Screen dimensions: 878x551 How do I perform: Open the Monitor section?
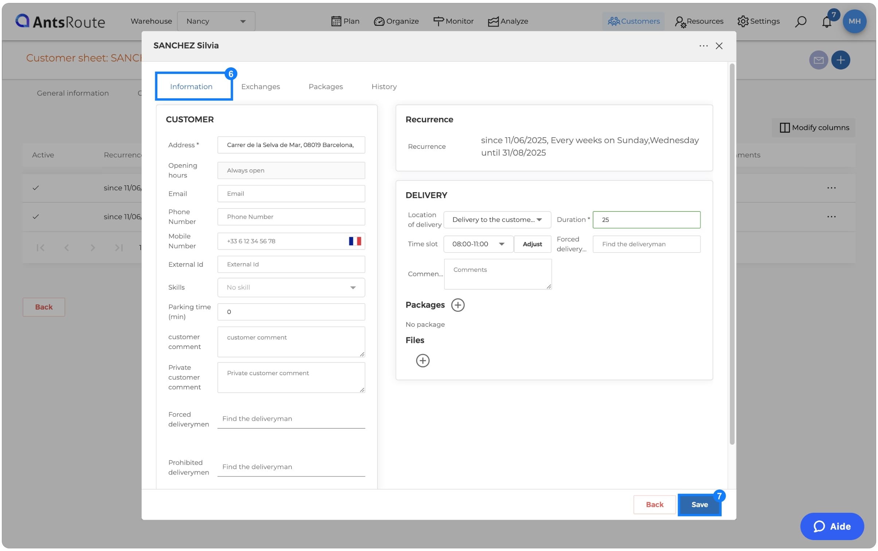[453, 21]
